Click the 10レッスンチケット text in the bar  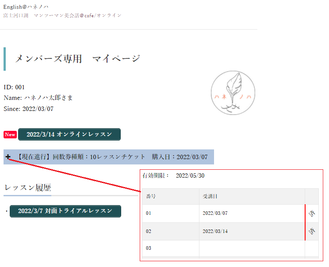pos(117,157)
